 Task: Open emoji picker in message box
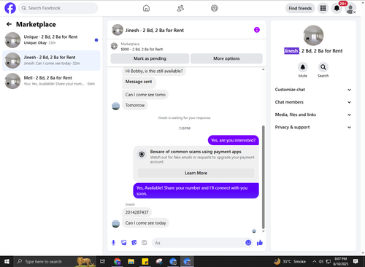pos(248,243)
